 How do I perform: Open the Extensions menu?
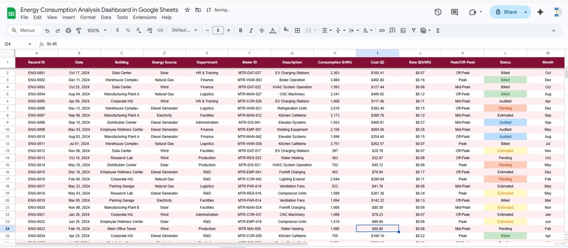point(145,17)
